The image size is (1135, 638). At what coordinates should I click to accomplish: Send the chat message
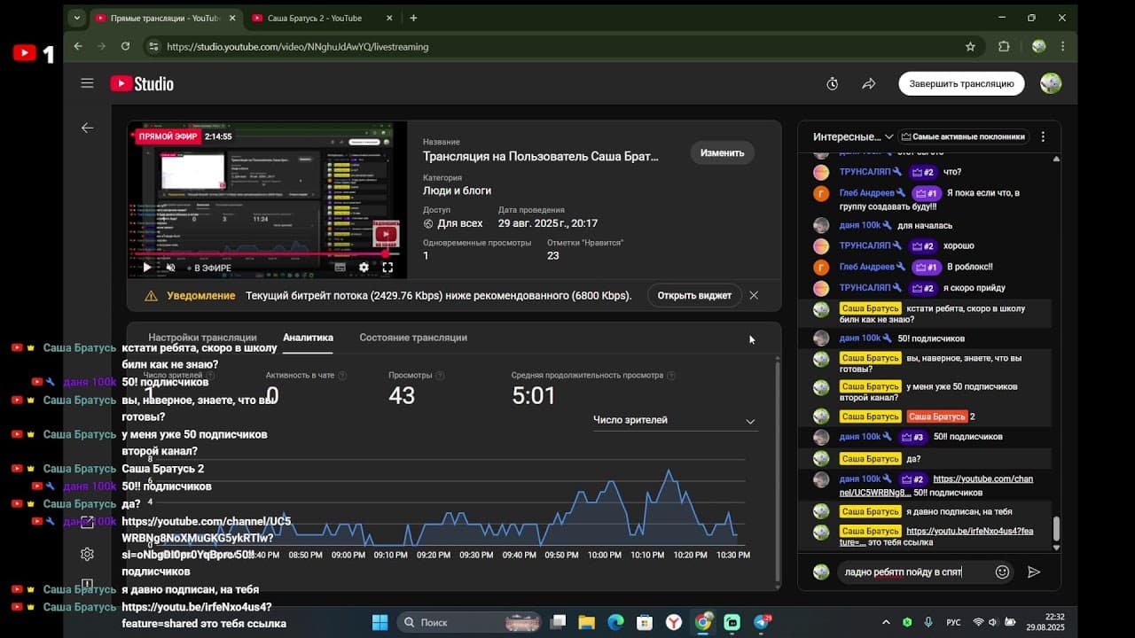1034,572
